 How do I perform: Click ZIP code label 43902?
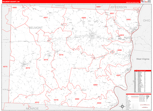click(77, 99)
